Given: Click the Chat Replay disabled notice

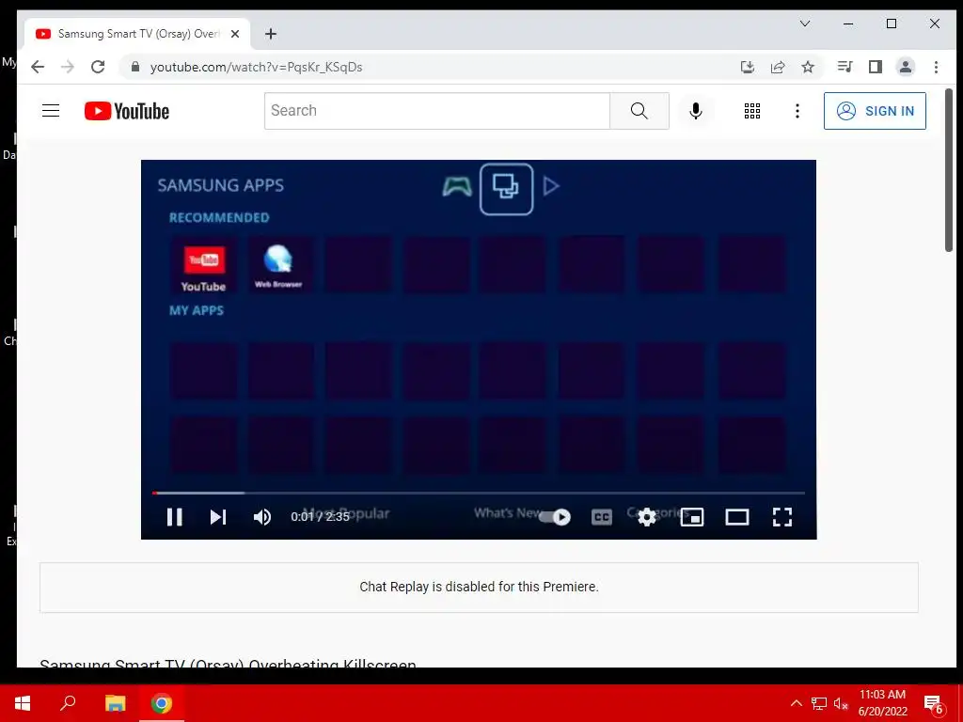Looking at the screenshot, I should click(x=479, y=587).
